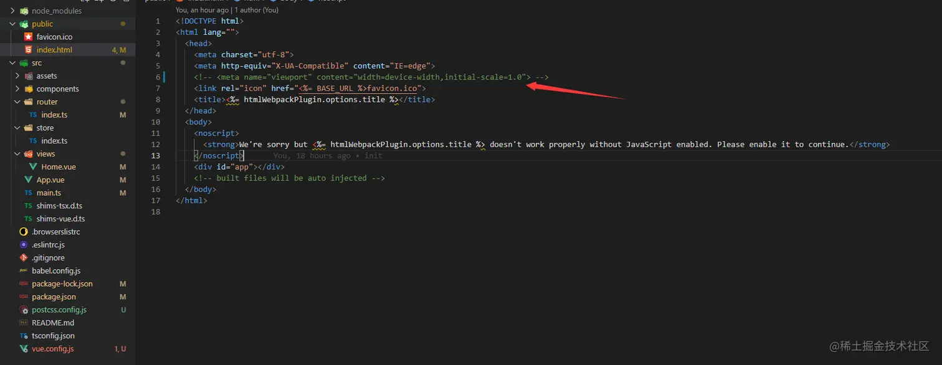Click the store folder icon
942x365 pixels.
click(x=28, y=128)
